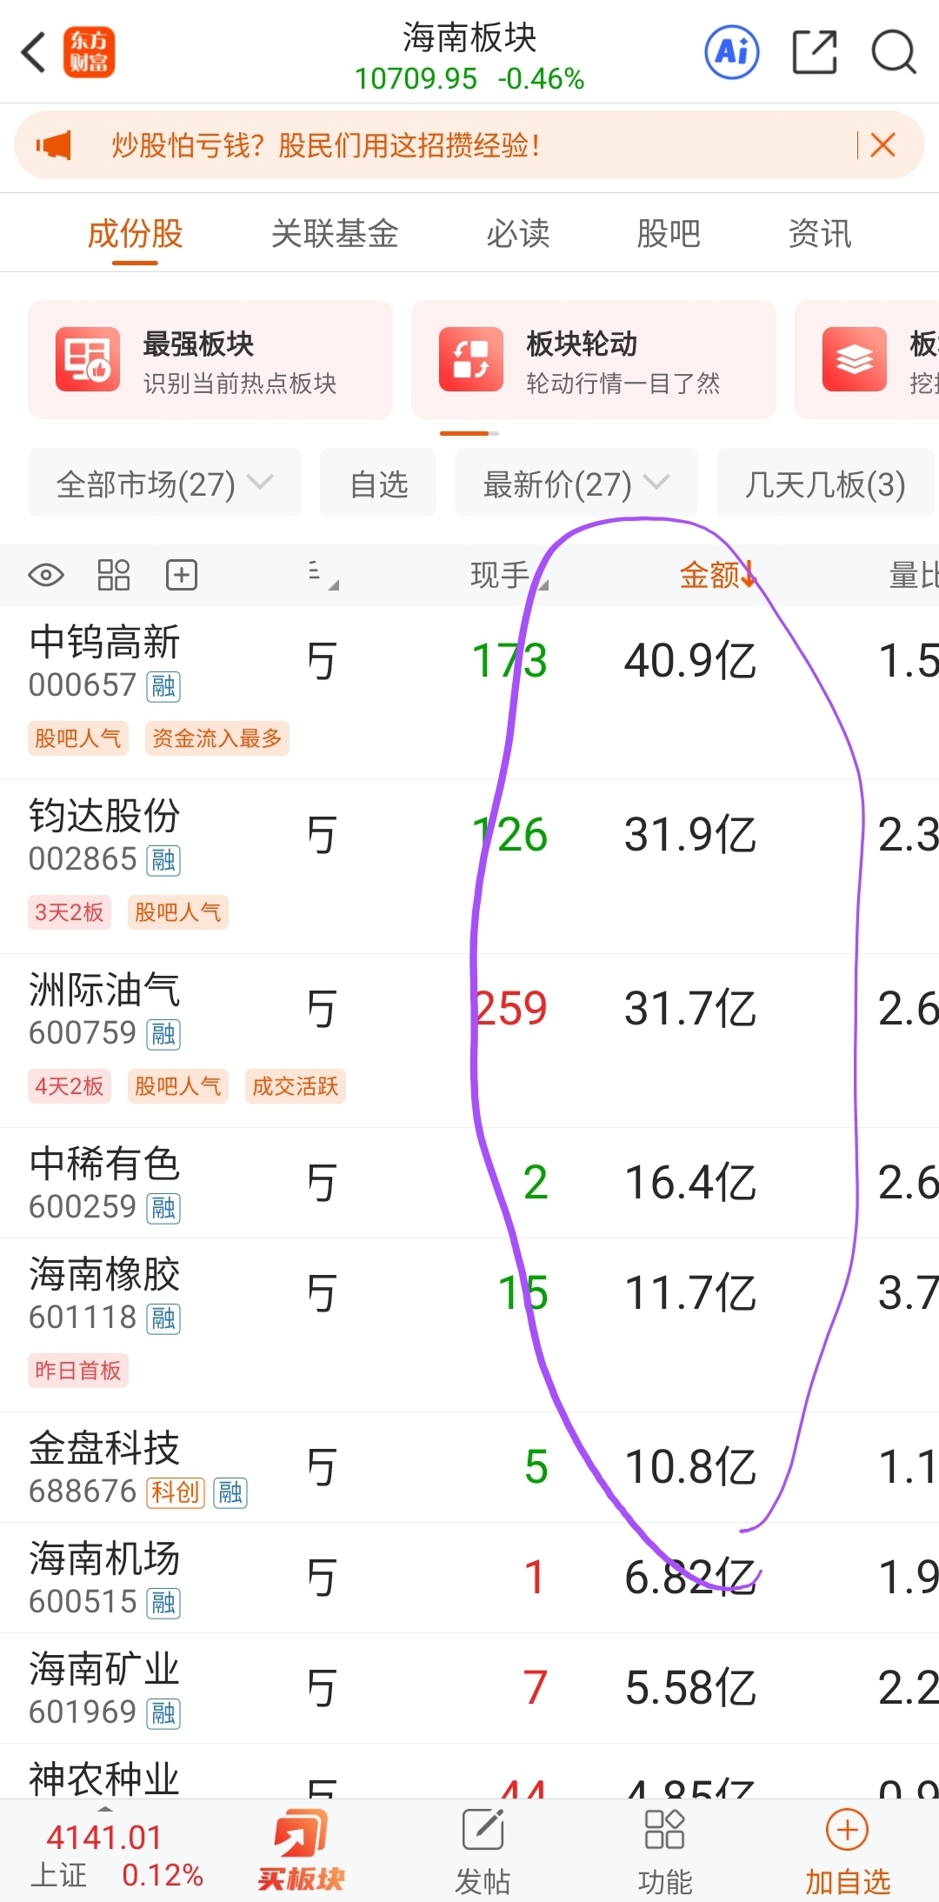Sort by the 金额 column header

click(x=718, y=575)
